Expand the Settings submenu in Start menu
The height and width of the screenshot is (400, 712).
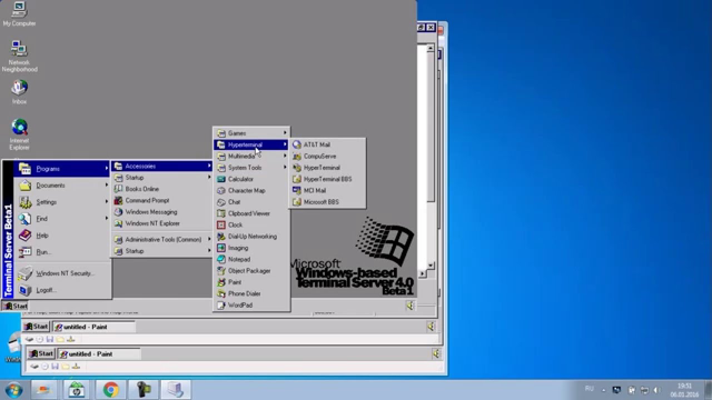click(62, 202)
